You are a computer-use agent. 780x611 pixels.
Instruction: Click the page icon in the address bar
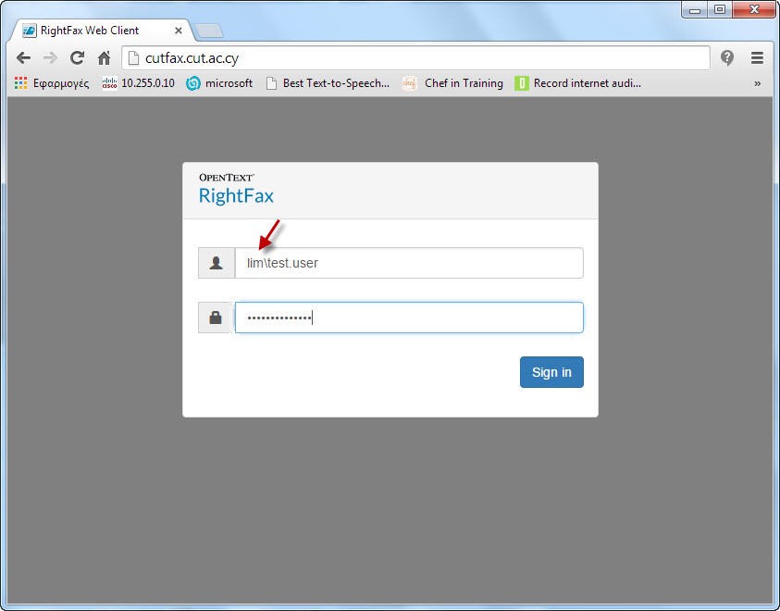(133, 58)
